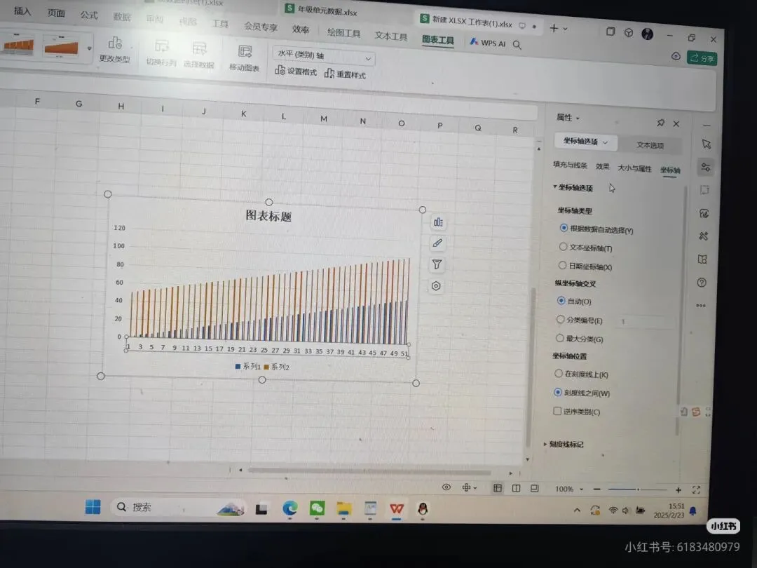Click the selection arrow sidebar icon
Viewport: 757px width, 568px height.
coord(707,144)
